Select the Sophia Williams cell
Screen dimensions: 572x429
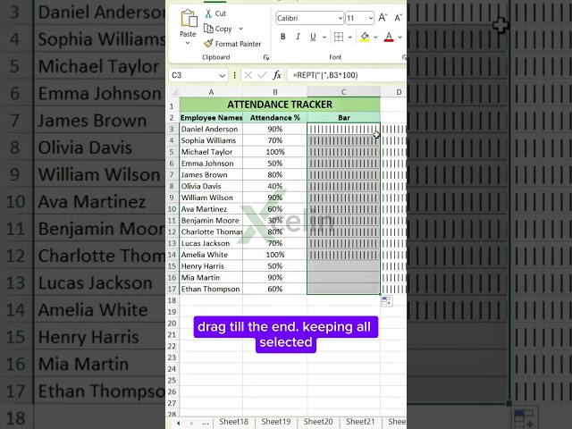[x=211, y=140]
